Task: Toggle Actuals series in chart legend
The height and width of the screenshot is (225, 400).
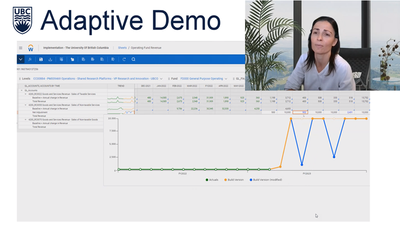Action: (x=212, y=180)
